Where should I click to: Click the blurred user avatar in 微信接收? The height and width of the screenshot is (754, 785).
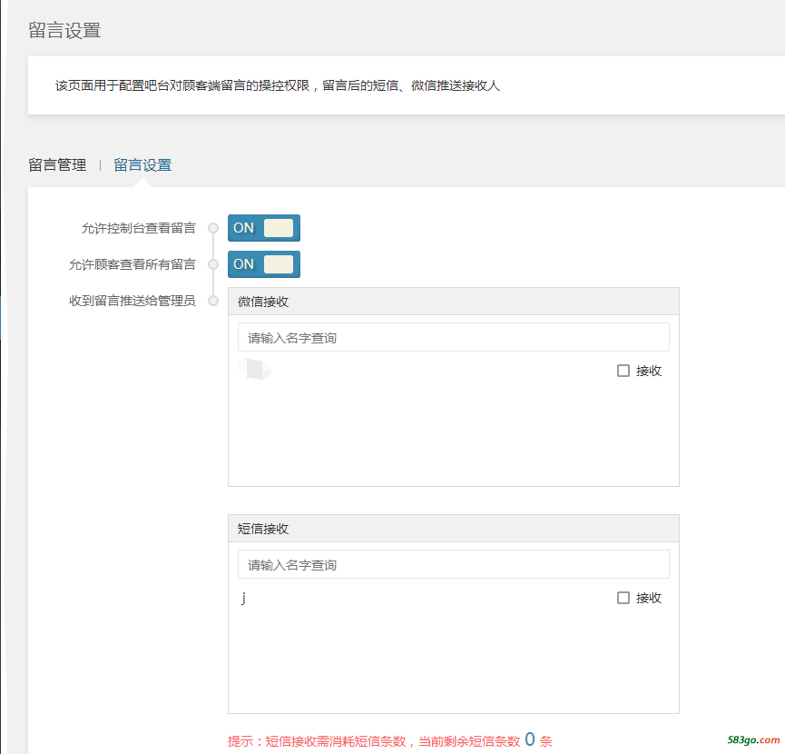click(255, 370)
